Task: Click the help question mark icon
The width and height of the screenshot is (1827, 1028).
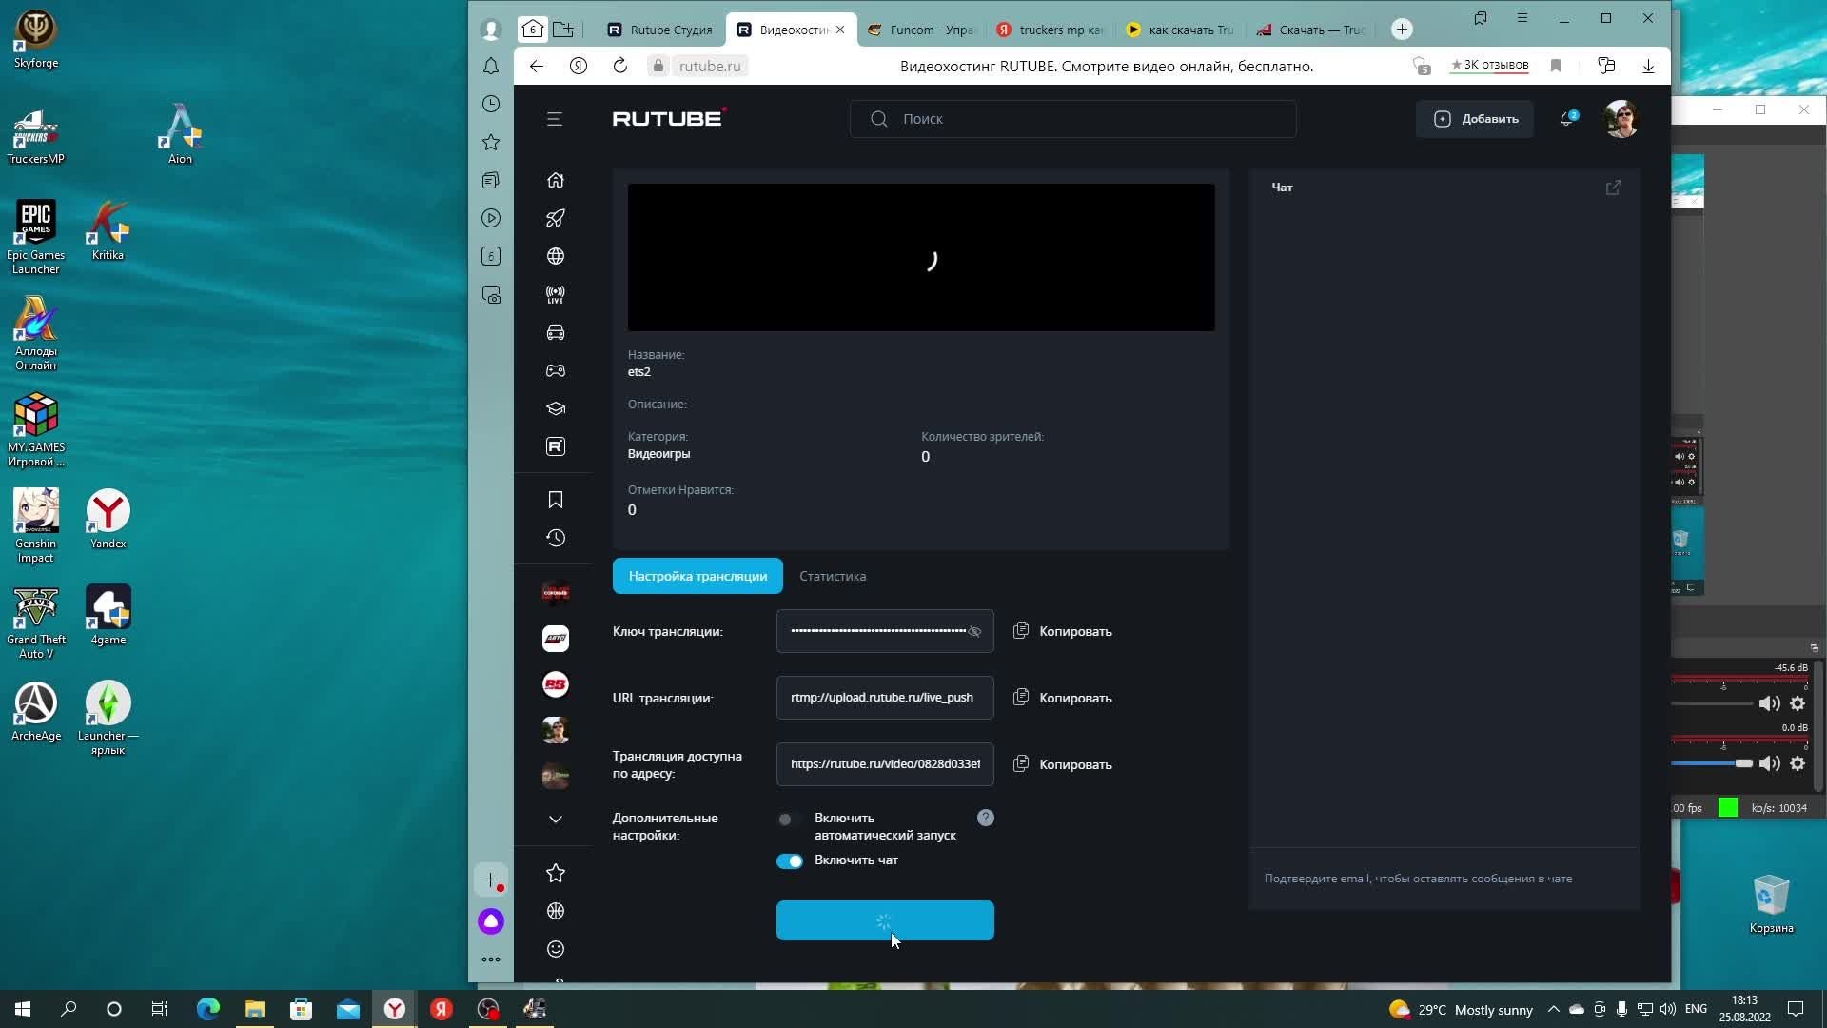Action: coord(986,819)
